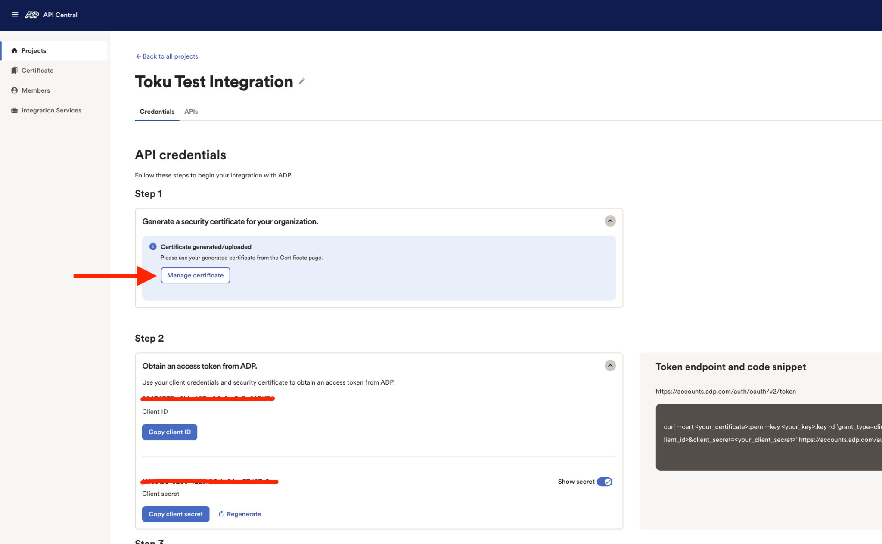
Task: Click Copy client secret button
Action: click(x=176, y=514)
